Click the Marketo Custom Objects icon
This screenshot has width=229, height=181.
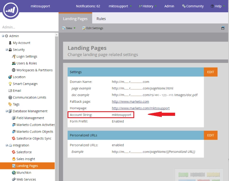[14, 131]
